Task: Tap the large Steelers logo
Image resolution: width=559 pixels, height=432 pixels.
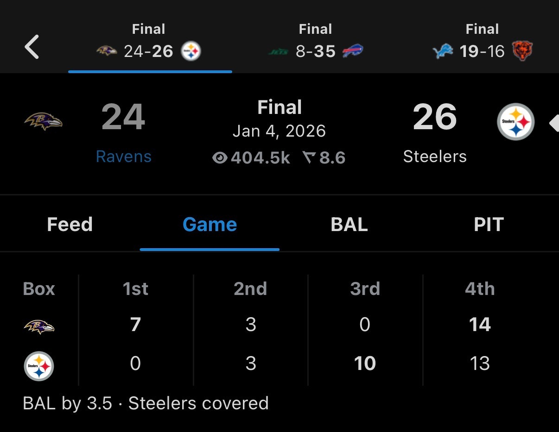Action: coord(515,122)
